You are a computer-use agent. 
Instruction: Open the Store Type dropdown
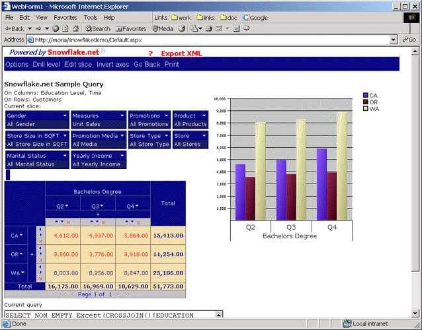166,135
